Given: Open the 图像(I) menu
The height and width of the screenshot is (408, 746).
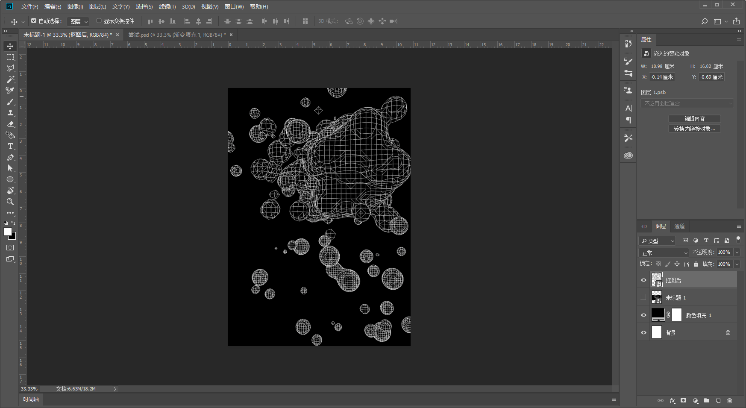Looking at the screenshot, I should pos(75,6).
